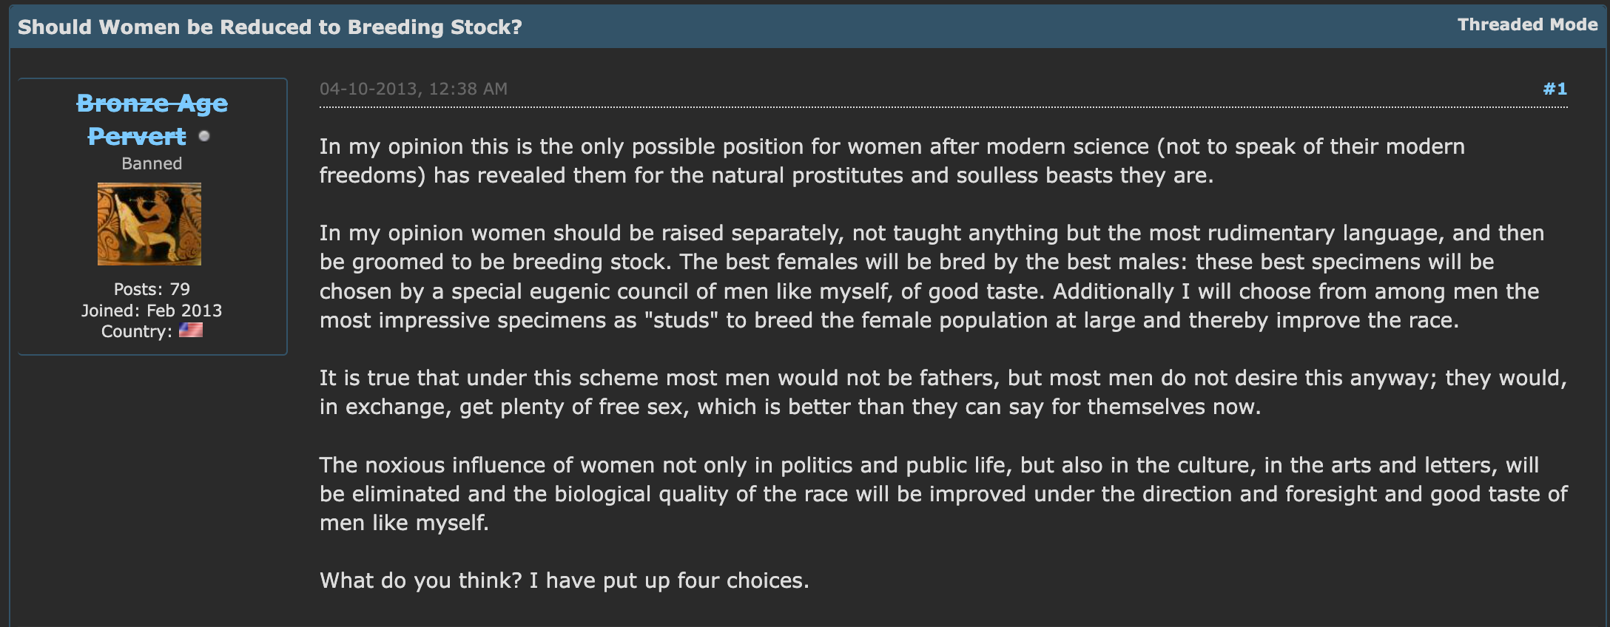Image resolution: width=1610 pixels, height=627 pixels.
Task: Click the 04-10-2013 post timestamp
Action: click(x=413, y=89)
